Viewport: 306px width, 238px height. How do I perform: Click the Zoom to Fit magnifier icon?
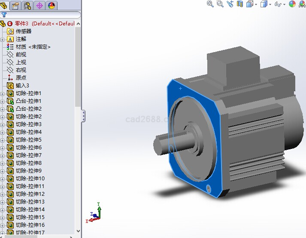tap(210, 4)
